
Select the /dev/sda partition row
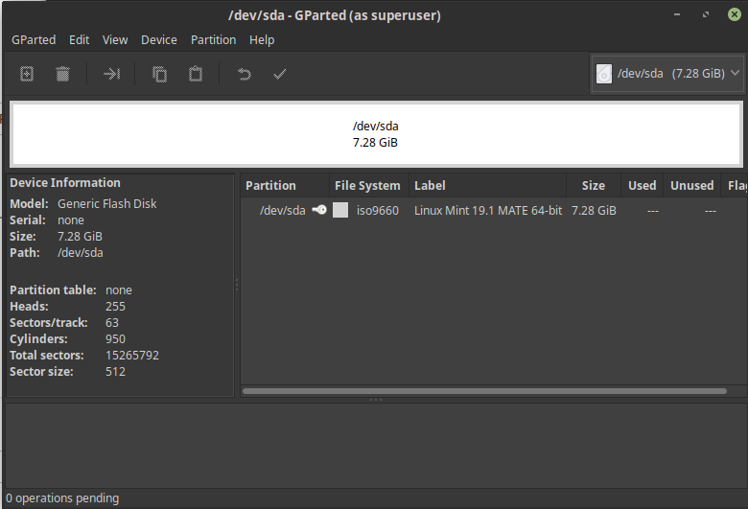click(479, 210)
